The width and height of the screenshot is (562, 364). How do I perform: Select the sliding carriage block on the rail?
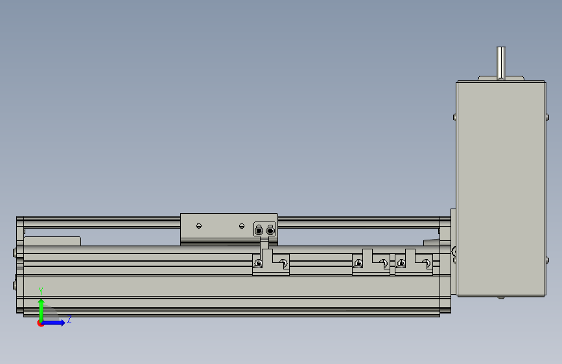(229, 229)
